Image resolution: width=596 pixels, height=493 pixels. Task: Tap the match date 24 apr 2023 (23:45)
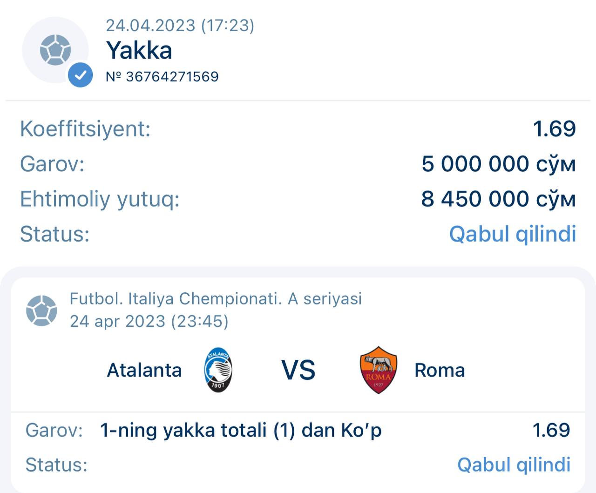[x=149, y=321]
